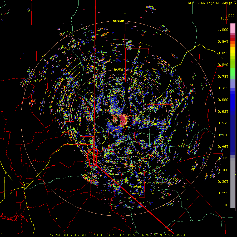The image size is (237, 237).
Task: Click the NEXLAB-College of DuPage header text
Action: tap(212, 3)
